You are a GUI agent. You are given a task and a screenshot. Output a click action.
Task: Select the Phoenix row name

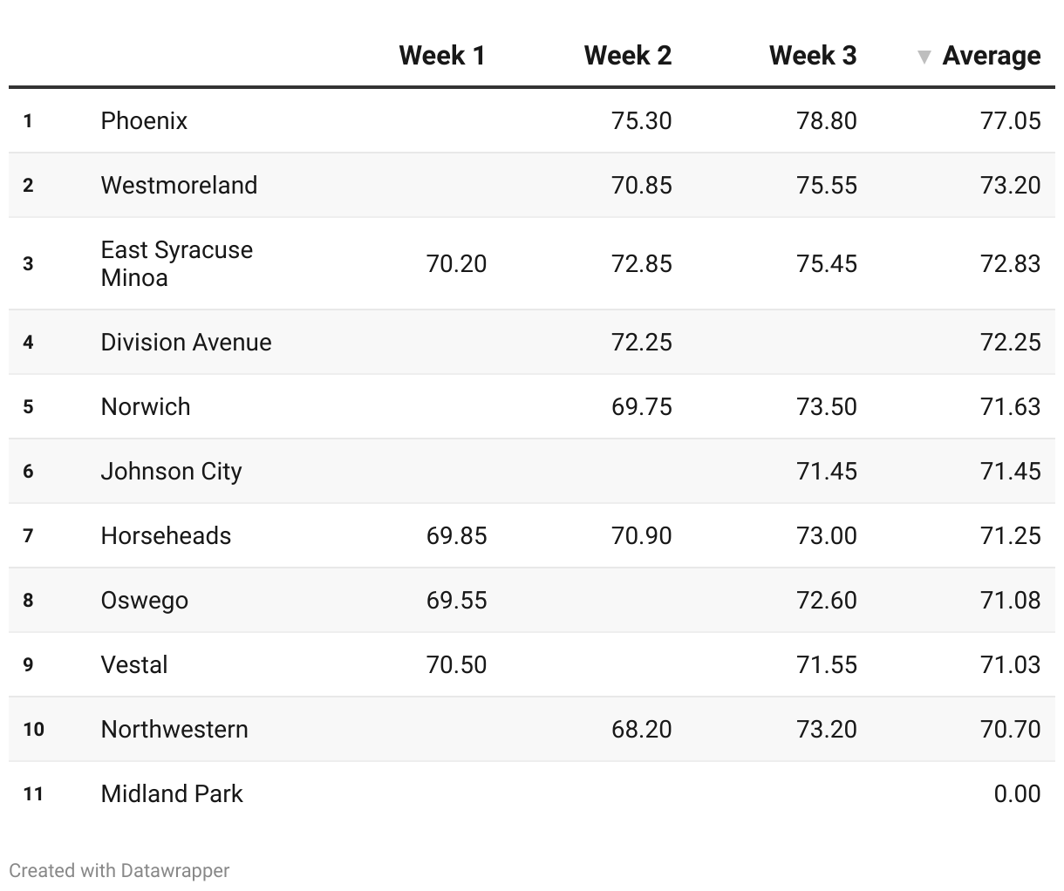pyautogui.click(x=144, y=120)
